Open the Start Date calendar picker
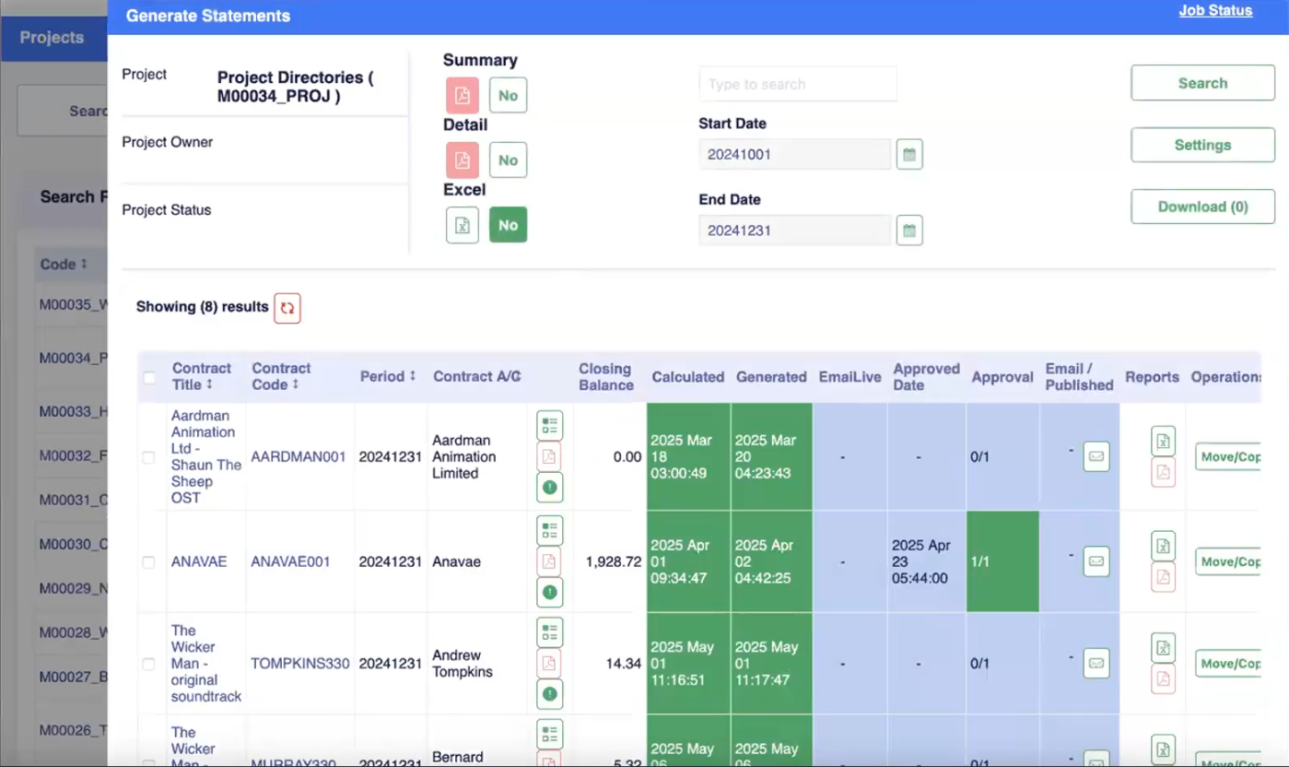Image resolution: width=1289 pixels, height=767 pixels. click(x=909, y=155)
